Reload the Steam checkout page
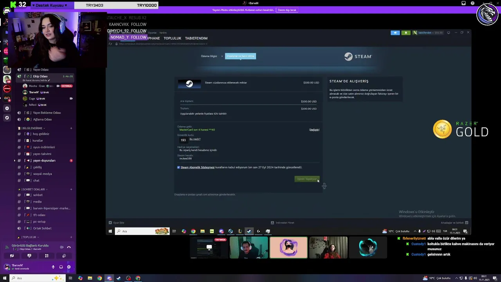 (x=110, y=44)
